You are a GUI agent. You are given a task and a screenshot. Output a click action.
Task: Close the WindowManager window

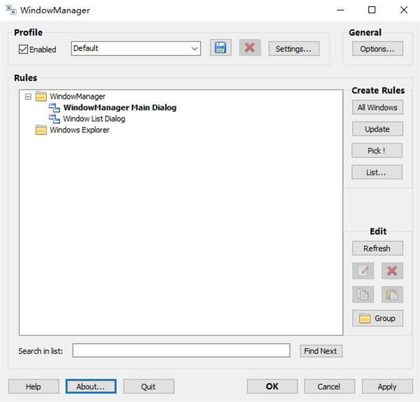[x=404, y=11]
